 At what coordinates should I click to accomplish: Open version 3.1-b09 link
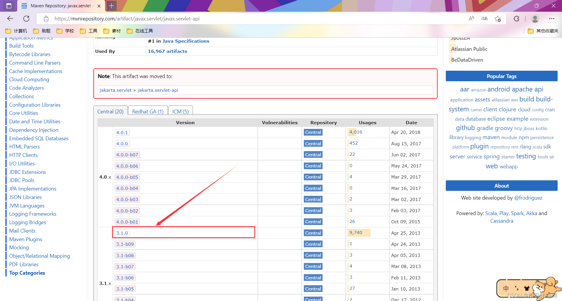125,244
